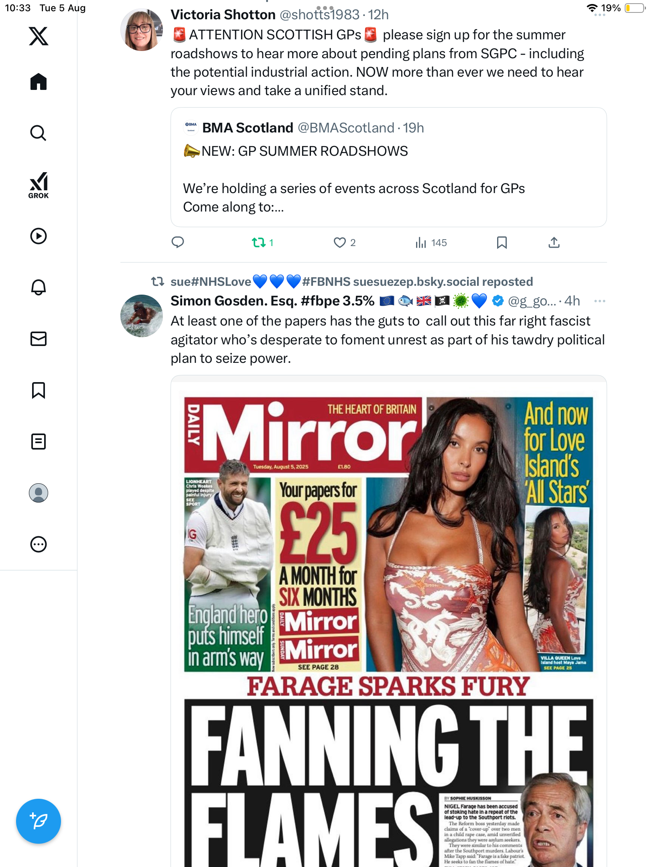Undo repost on Victoria Shotton's post
The height and width of the screenshot is (867, 650).
(x=259, y=242)
